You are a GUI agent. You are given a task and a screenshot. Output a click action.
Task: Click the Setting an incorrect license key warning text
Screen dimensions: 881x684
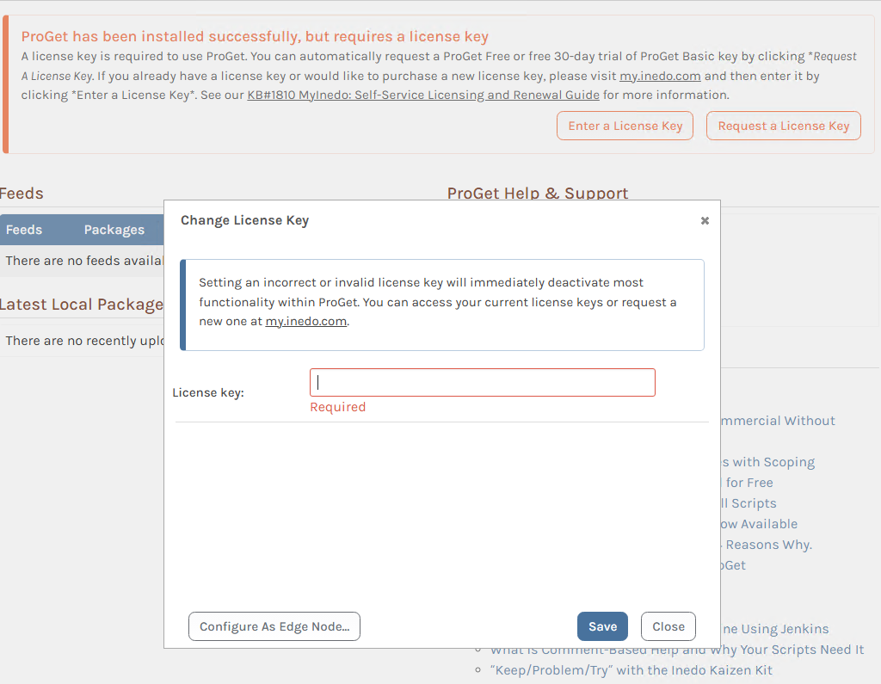pyautogui.click(x=437, y=302)
